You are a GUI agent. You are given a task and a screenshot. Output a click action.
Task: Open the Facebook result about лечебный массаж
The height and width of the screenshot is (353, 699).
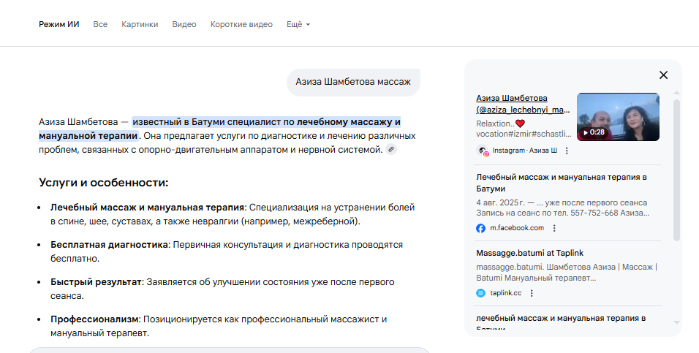(x=561, y=183)
